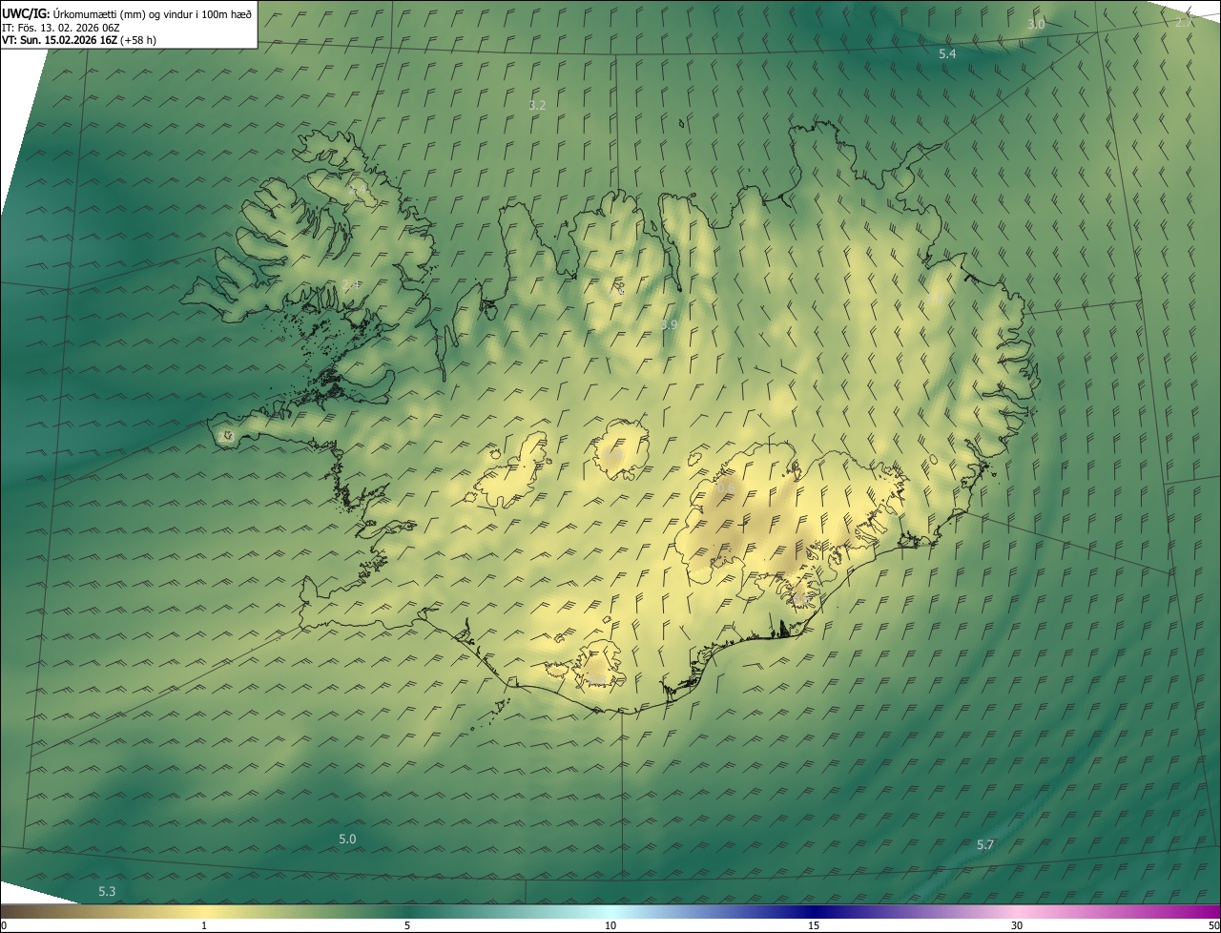Click the color scale tick labeled 30
The width and height of the screenshot is (1221, 933).
pos(1017,925)
